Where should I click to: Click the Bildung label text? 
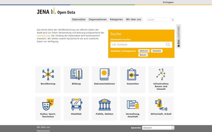point(76,84)
